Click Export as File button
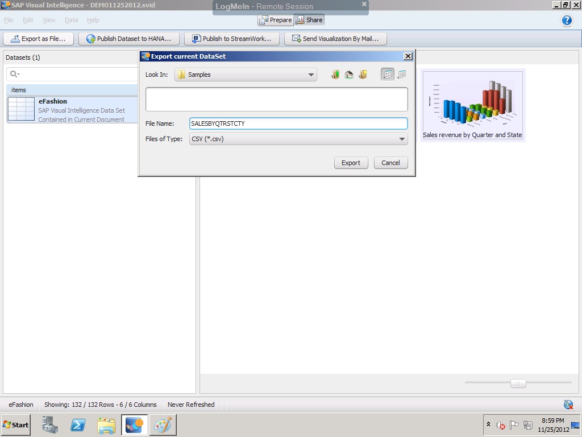 (38, 39)
